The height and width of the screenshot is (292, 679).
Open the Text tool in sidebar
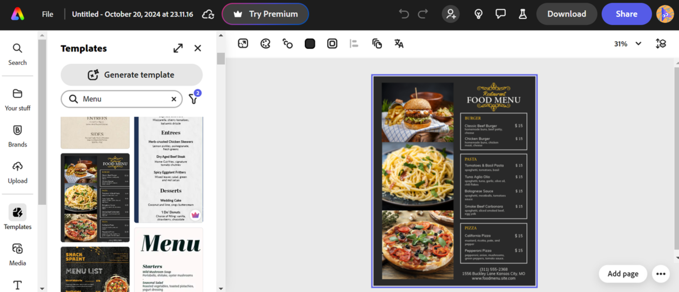17,285
